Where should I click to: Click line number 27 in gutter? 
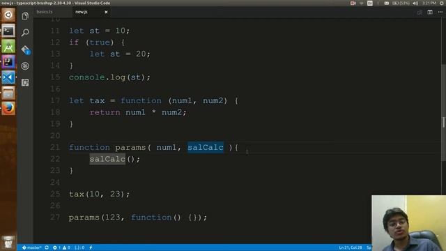(x=55, y=217)
